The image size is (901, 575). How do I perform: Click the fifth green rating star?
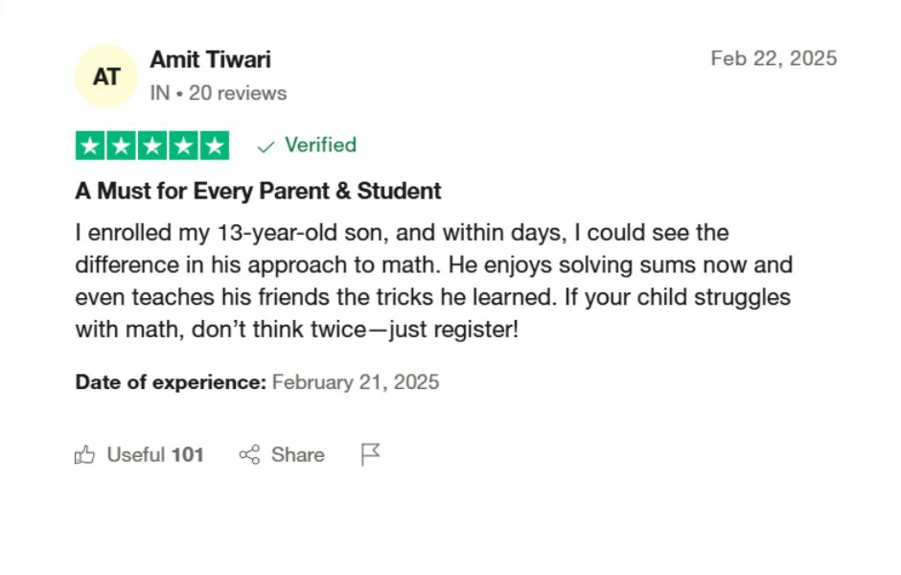point(214,146)
